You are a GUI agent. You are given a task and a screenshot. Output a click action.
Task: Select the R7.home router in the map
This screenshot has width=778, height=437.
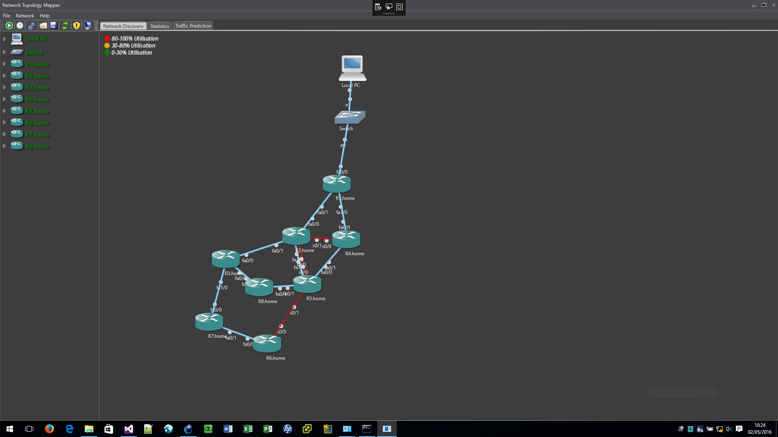tap(209, 322)
